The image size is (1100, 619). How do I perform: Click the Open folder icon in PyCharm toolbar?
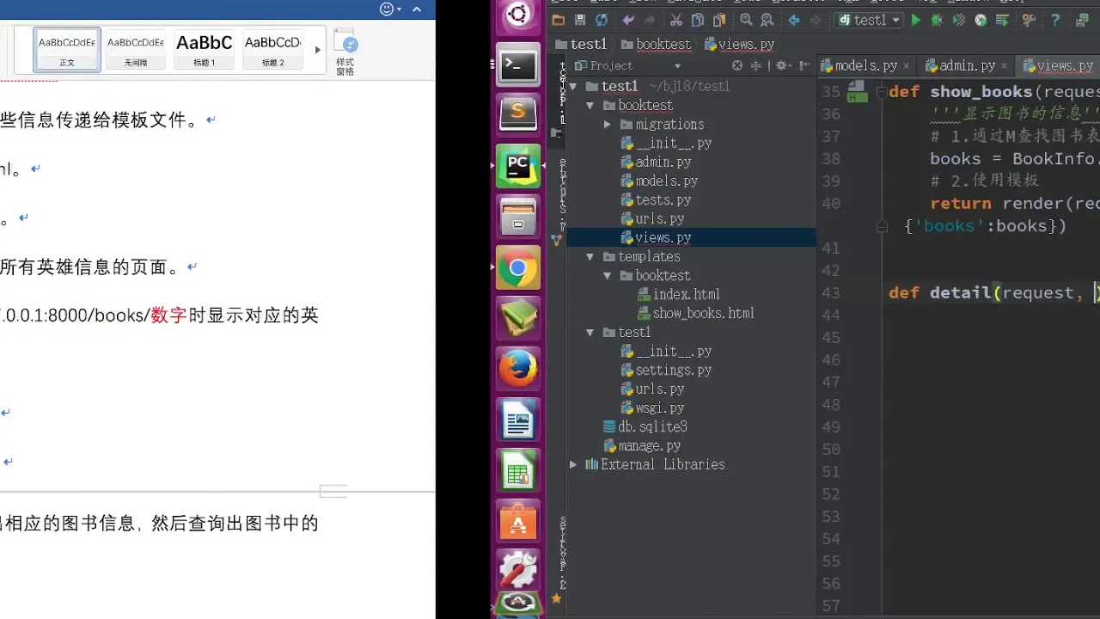click(x=559, y=20)
